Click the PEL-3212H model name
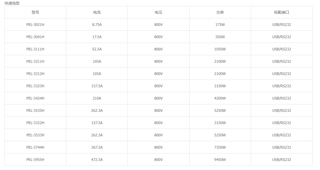Image resolution: width=320 pixels, height=170 pixels. (35, 74)
